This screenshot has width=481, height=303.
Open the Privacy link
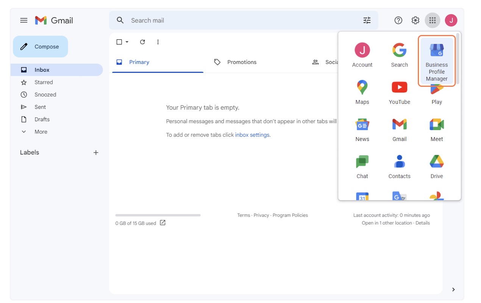(x=261, y=215)
